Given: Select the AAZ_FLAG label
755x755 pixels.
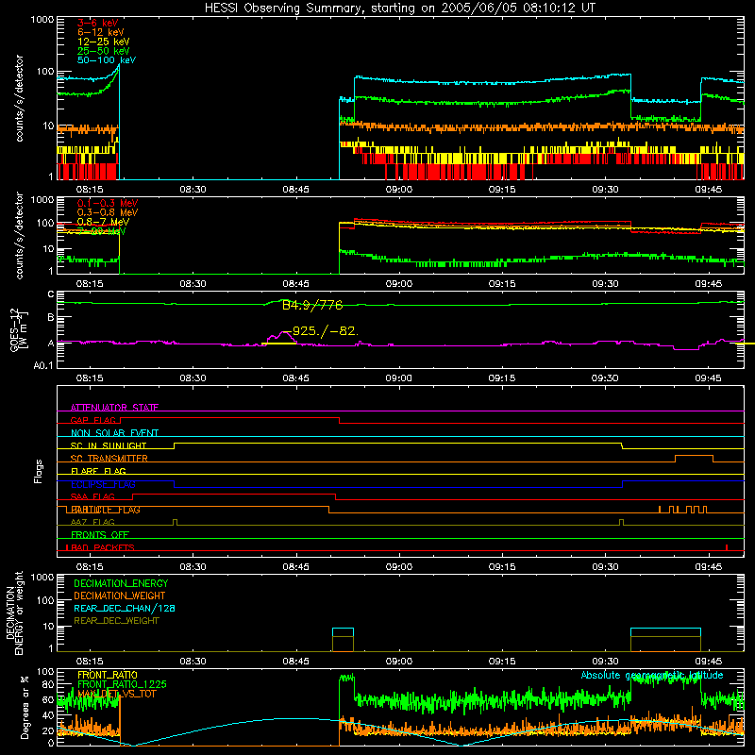Looking at the screenshot, I should [x=92, y=522].
